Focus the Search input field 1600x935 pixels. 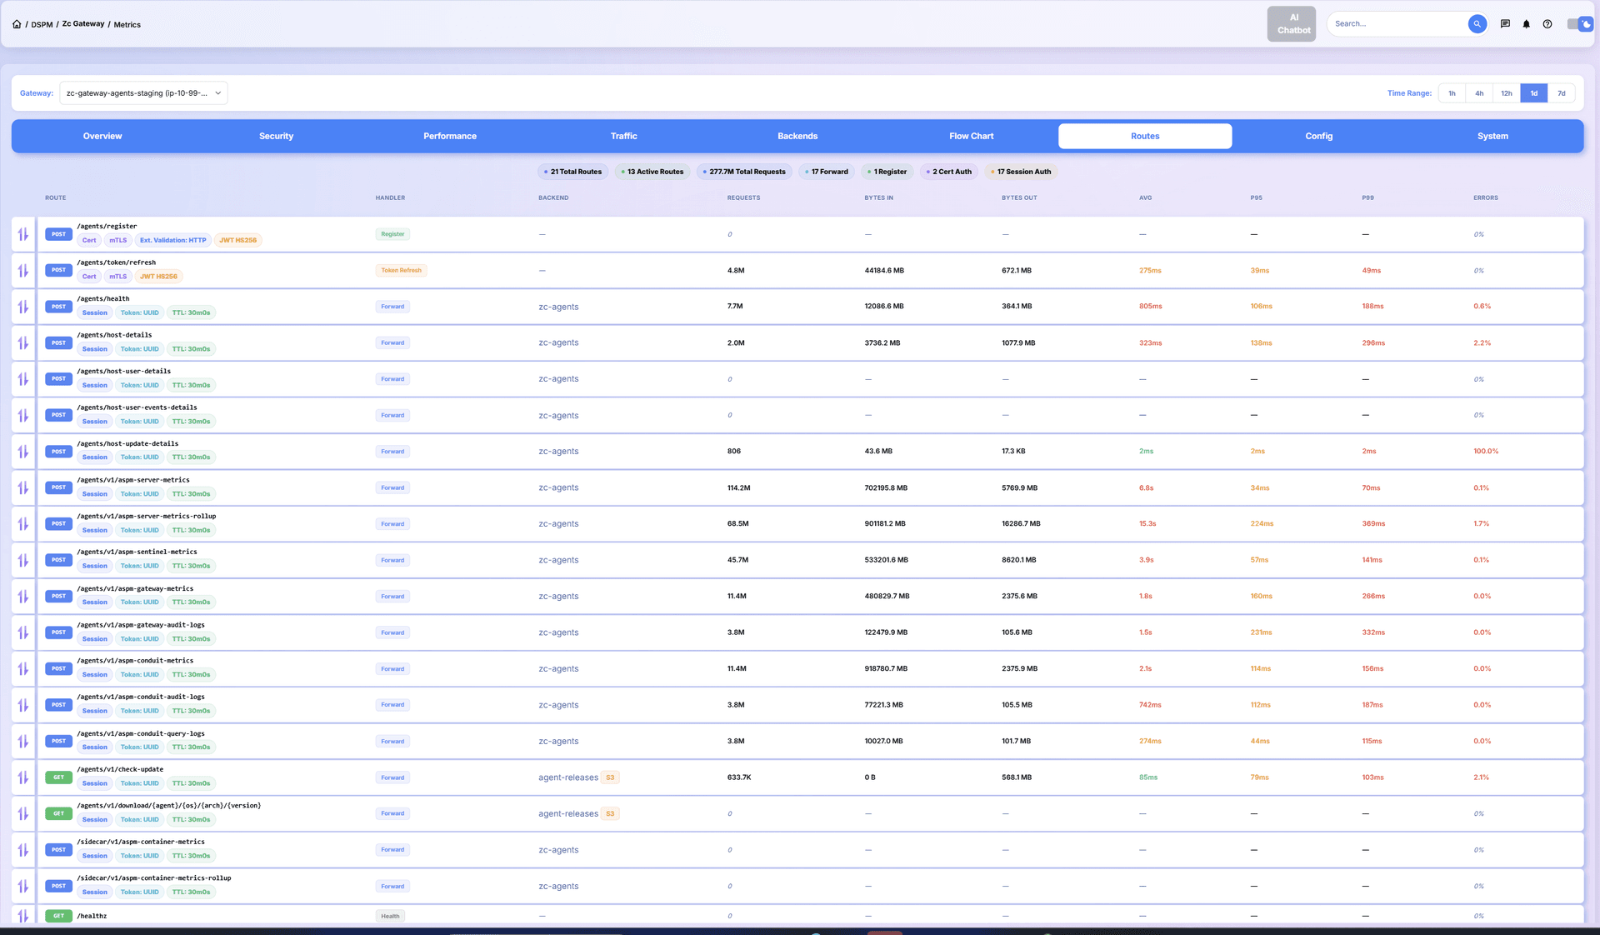click(x=1398, y=24)
